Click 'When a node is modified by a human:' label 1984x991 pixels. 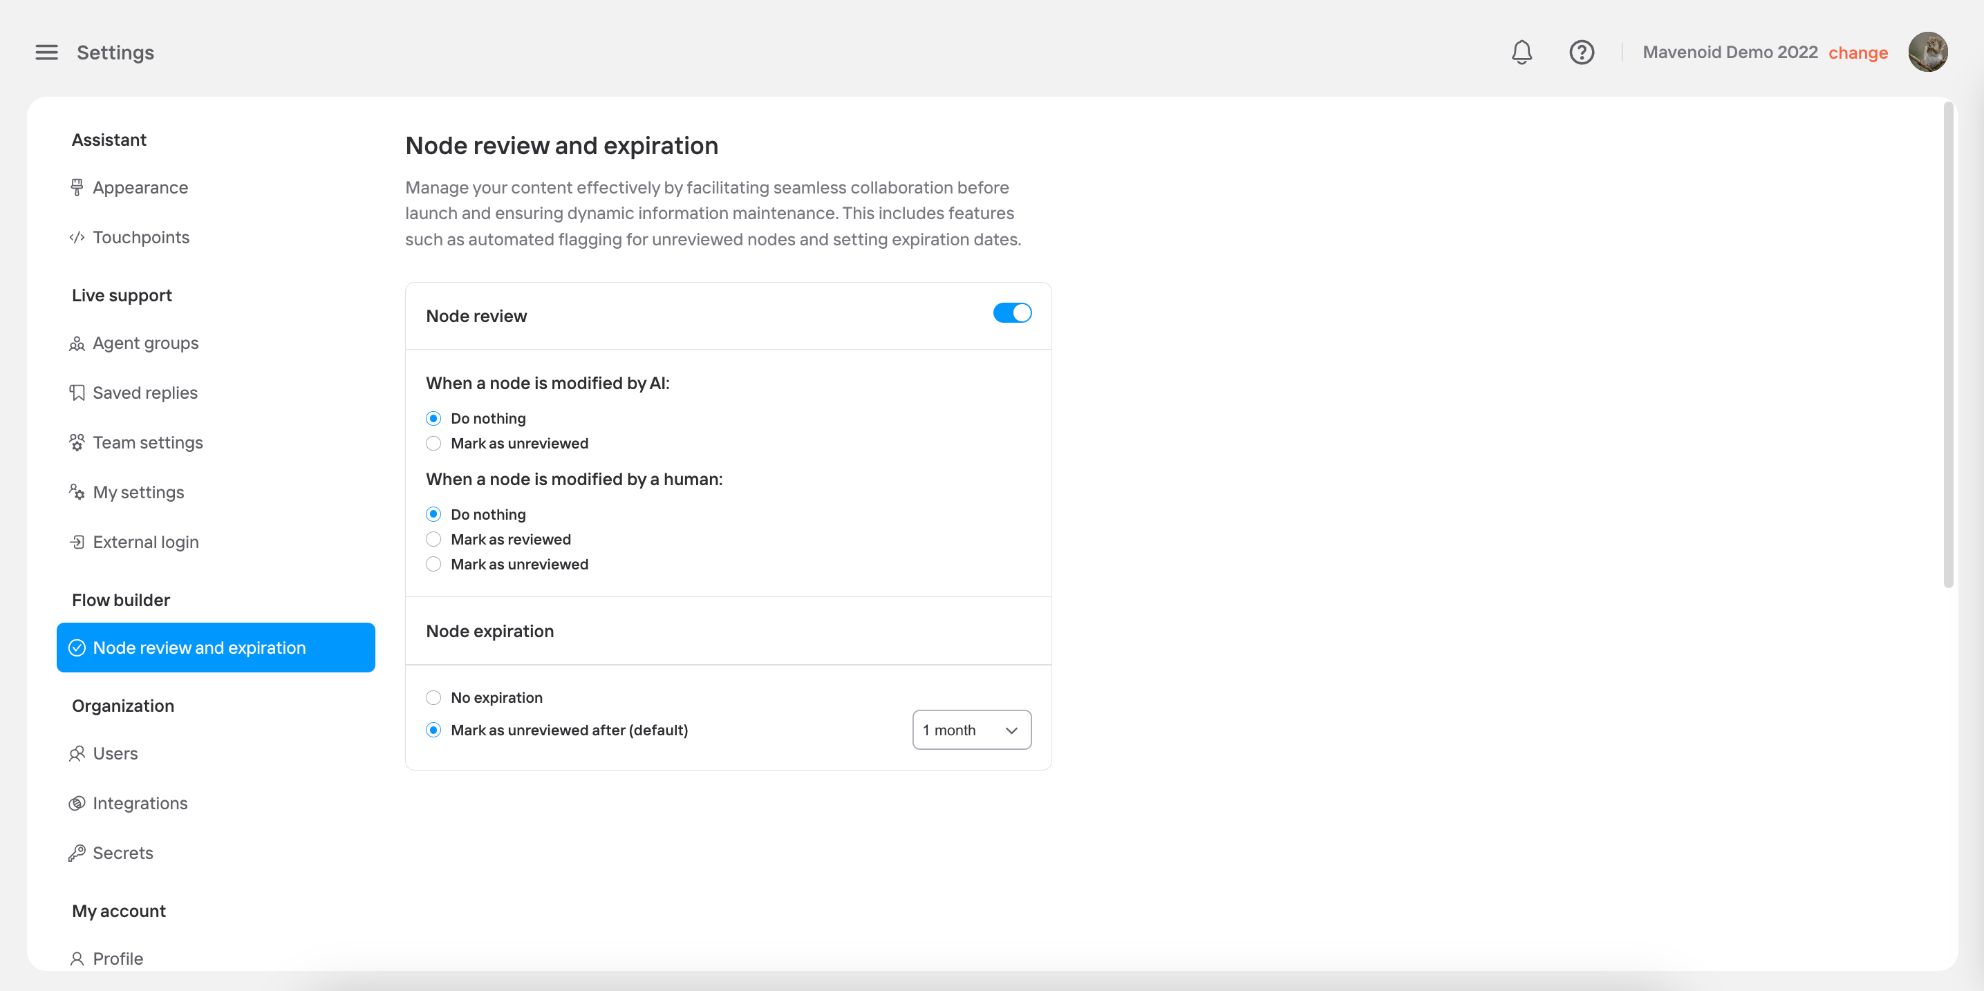574,479
